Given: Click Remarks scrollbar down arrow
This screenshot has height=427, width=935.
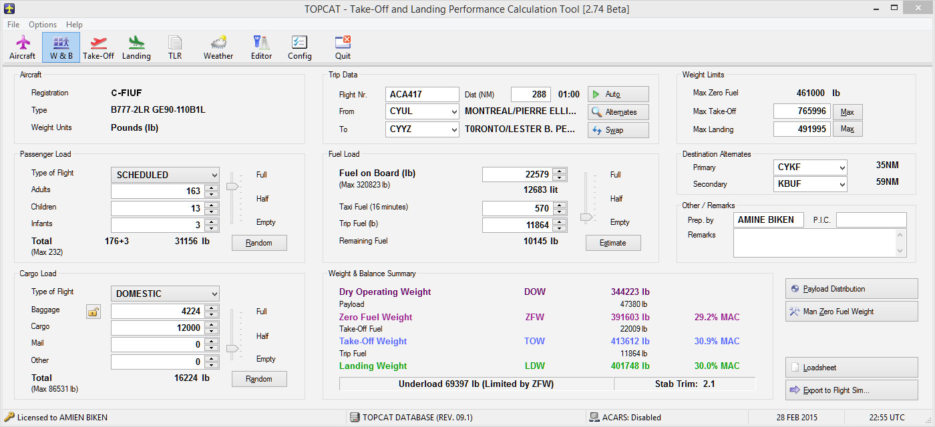Looking at the screenshot, I should [x=901, y=252].
